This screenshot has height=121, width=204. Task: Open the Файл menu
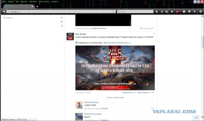[x=4, y=2]
